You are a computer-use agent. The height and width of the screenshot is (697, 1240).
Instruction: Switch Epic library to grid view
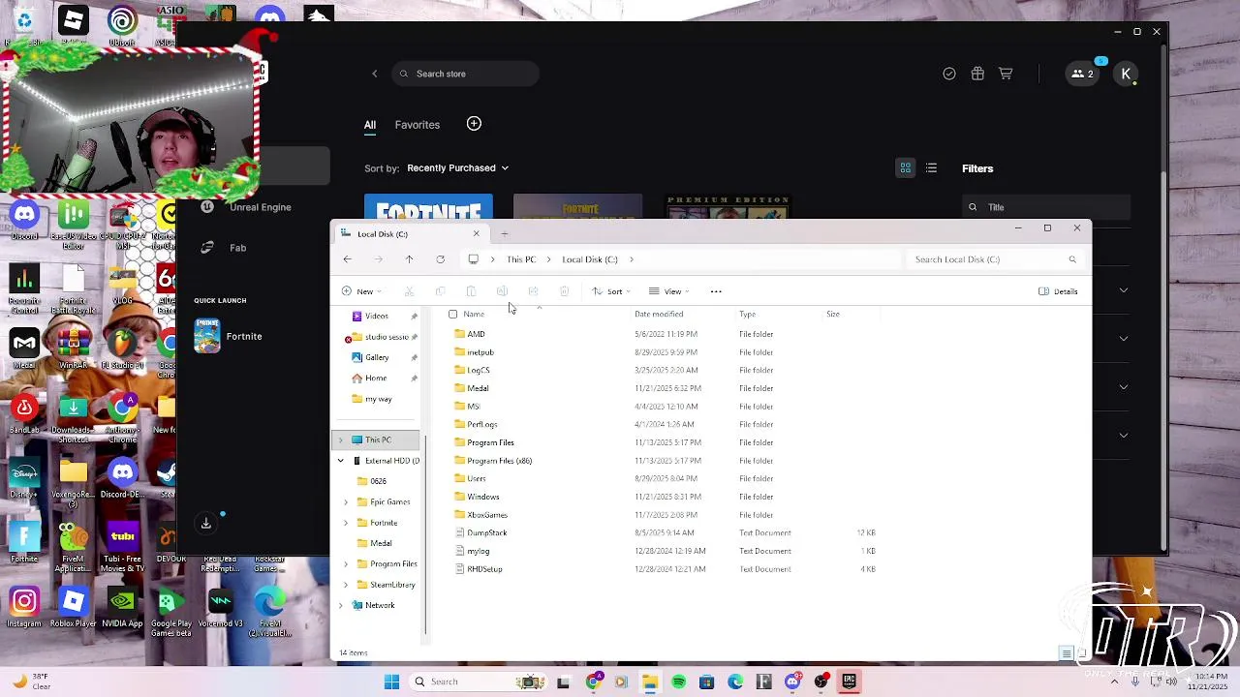pyautogui.click(x=905, y=168)
